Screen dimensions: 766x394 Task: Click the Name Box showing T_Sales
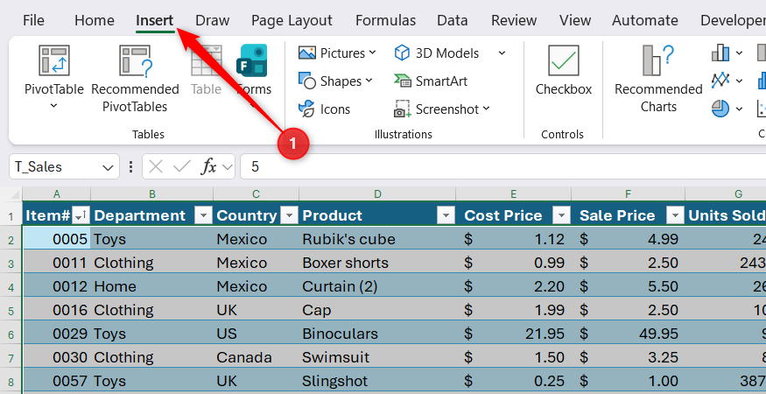pos(54,166)
